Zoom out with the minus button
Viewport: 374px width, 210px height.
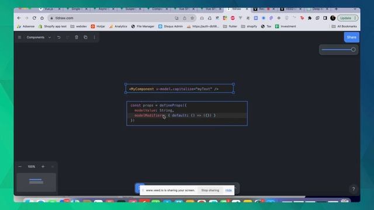(x=20, y=167)
